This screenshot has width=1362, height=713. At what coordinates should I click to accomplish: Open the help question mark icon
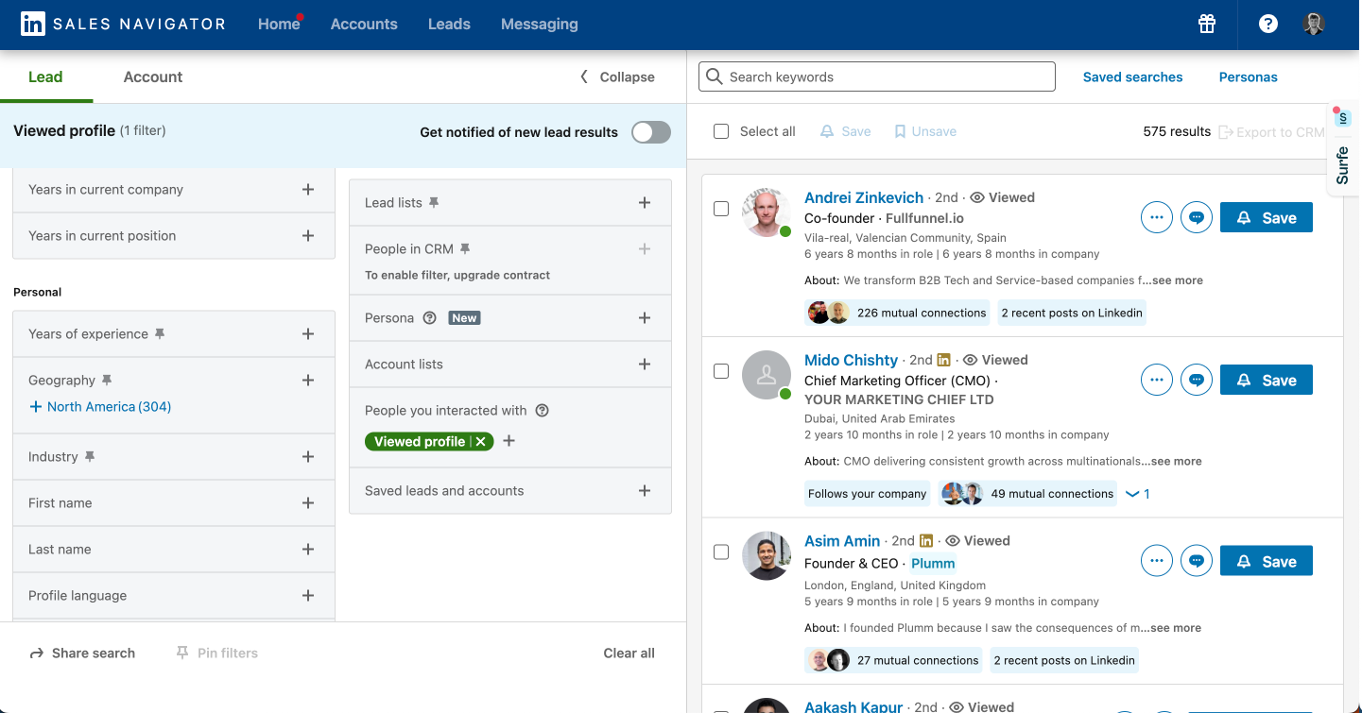[1268, 25]
